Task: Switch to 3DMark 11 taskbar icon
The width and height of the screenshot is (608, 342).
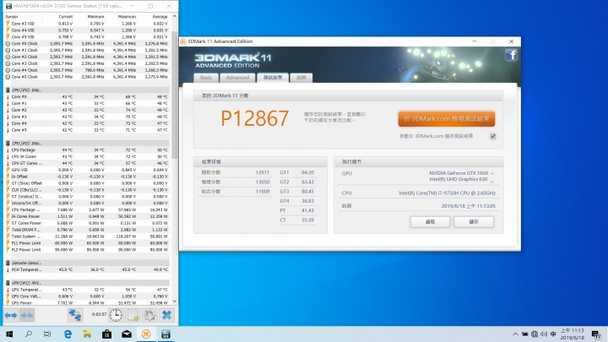Action: pos(146,334)
